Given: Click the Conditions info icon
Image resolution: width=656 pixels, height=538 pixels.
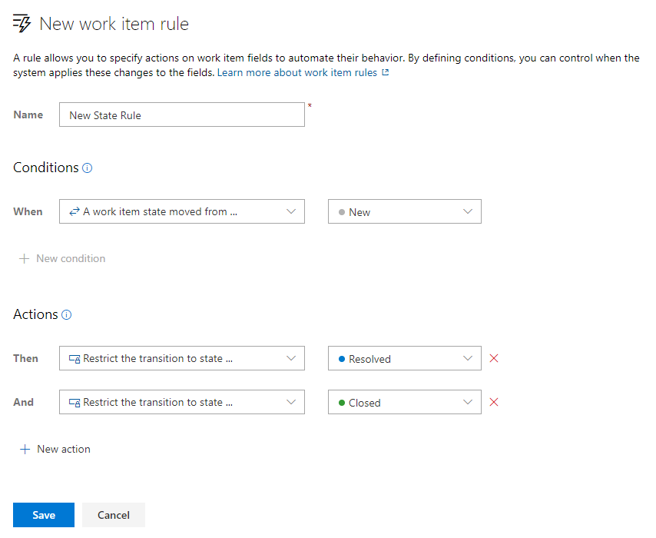Looking at the screenshot, I should (x=87, y=168).
